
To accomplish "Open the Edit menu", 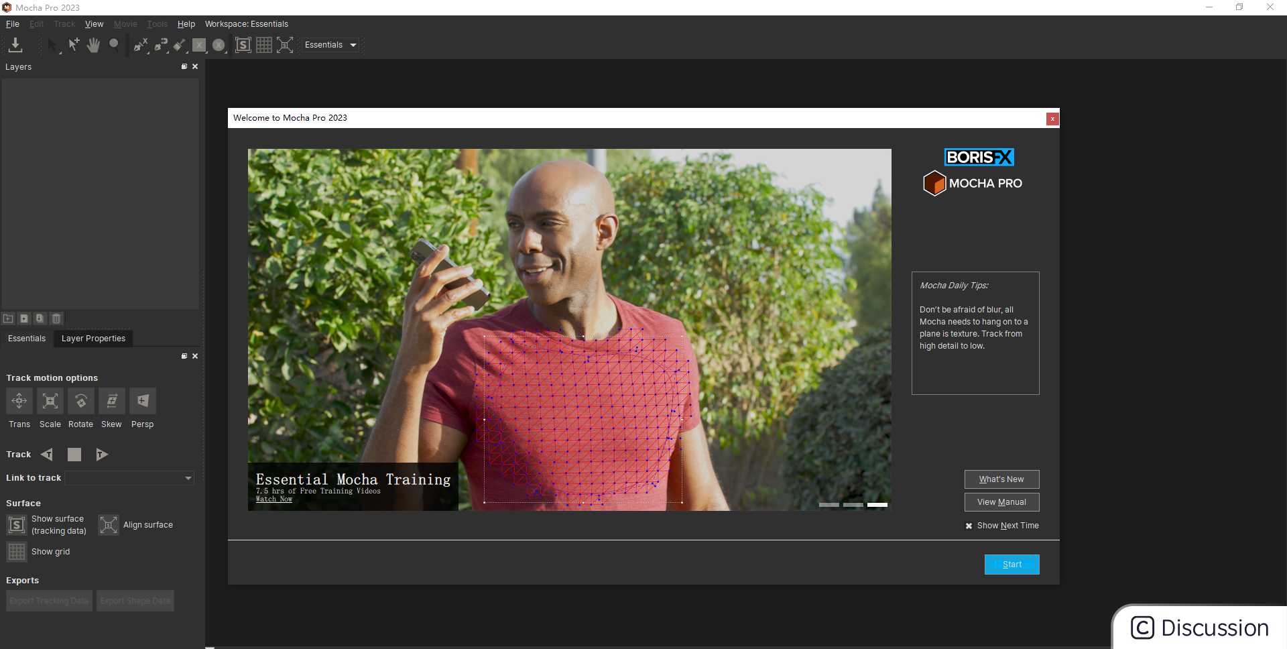I will [x=36, y=24].
